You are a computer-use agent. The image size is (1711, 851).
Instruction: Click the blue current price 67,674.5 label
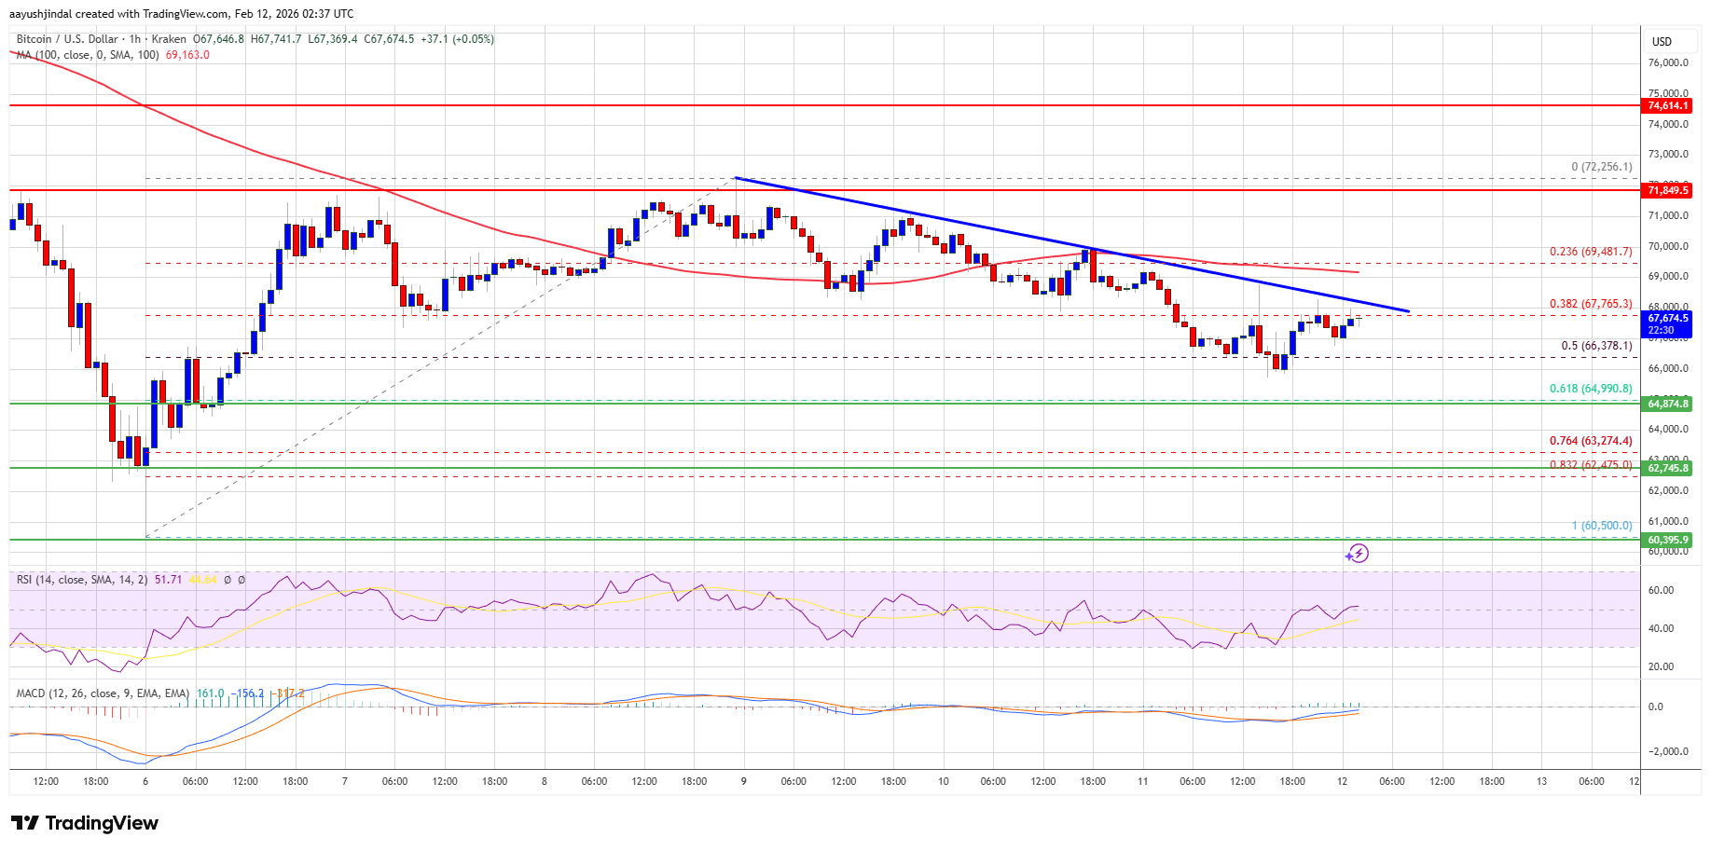[x=1668, y=319]
